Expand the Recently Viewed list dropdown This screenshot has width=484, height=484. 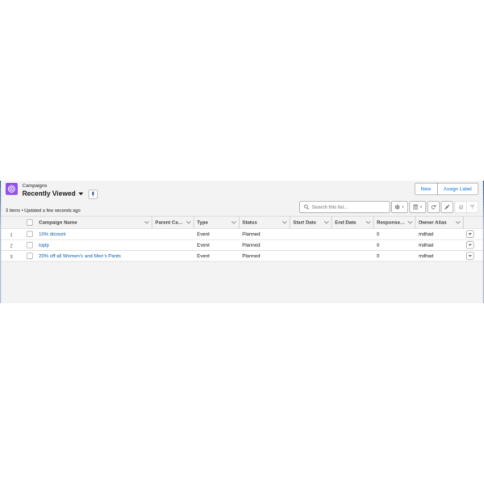point(81,194)
